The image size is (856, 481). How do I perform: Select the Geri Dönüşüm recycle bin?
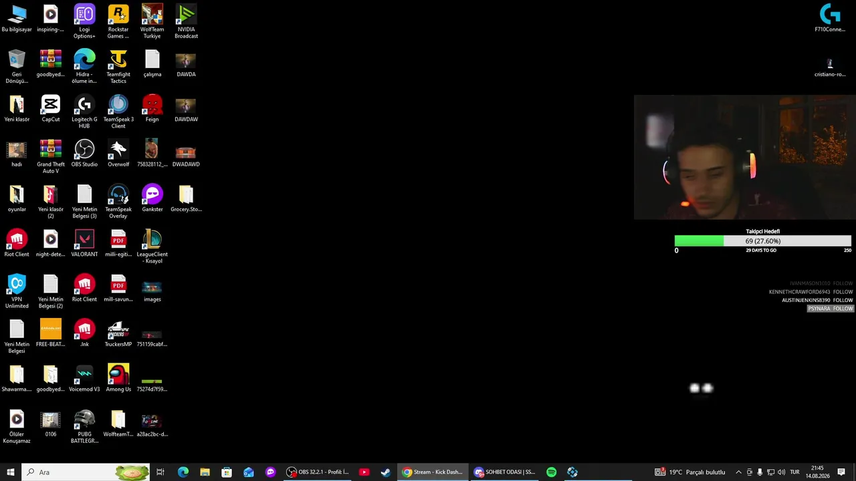(17, 67)
